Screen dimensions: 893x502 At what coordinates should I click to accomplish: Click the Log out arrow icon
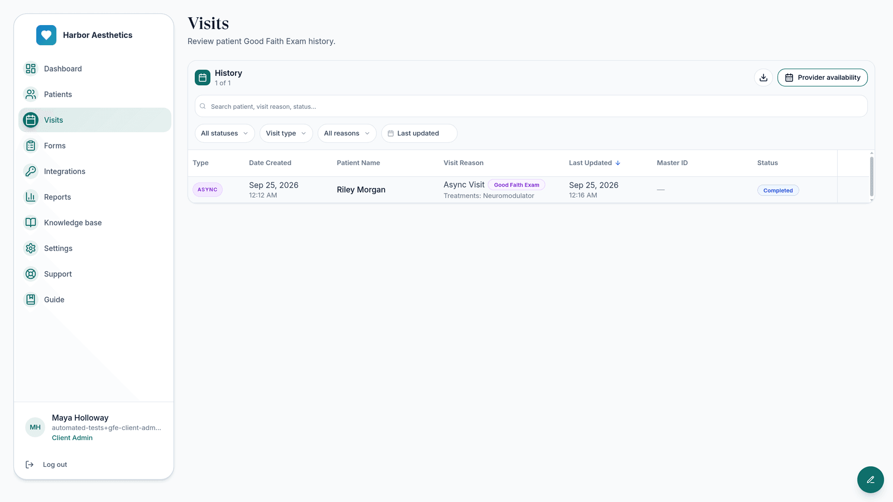coord(30,465)
